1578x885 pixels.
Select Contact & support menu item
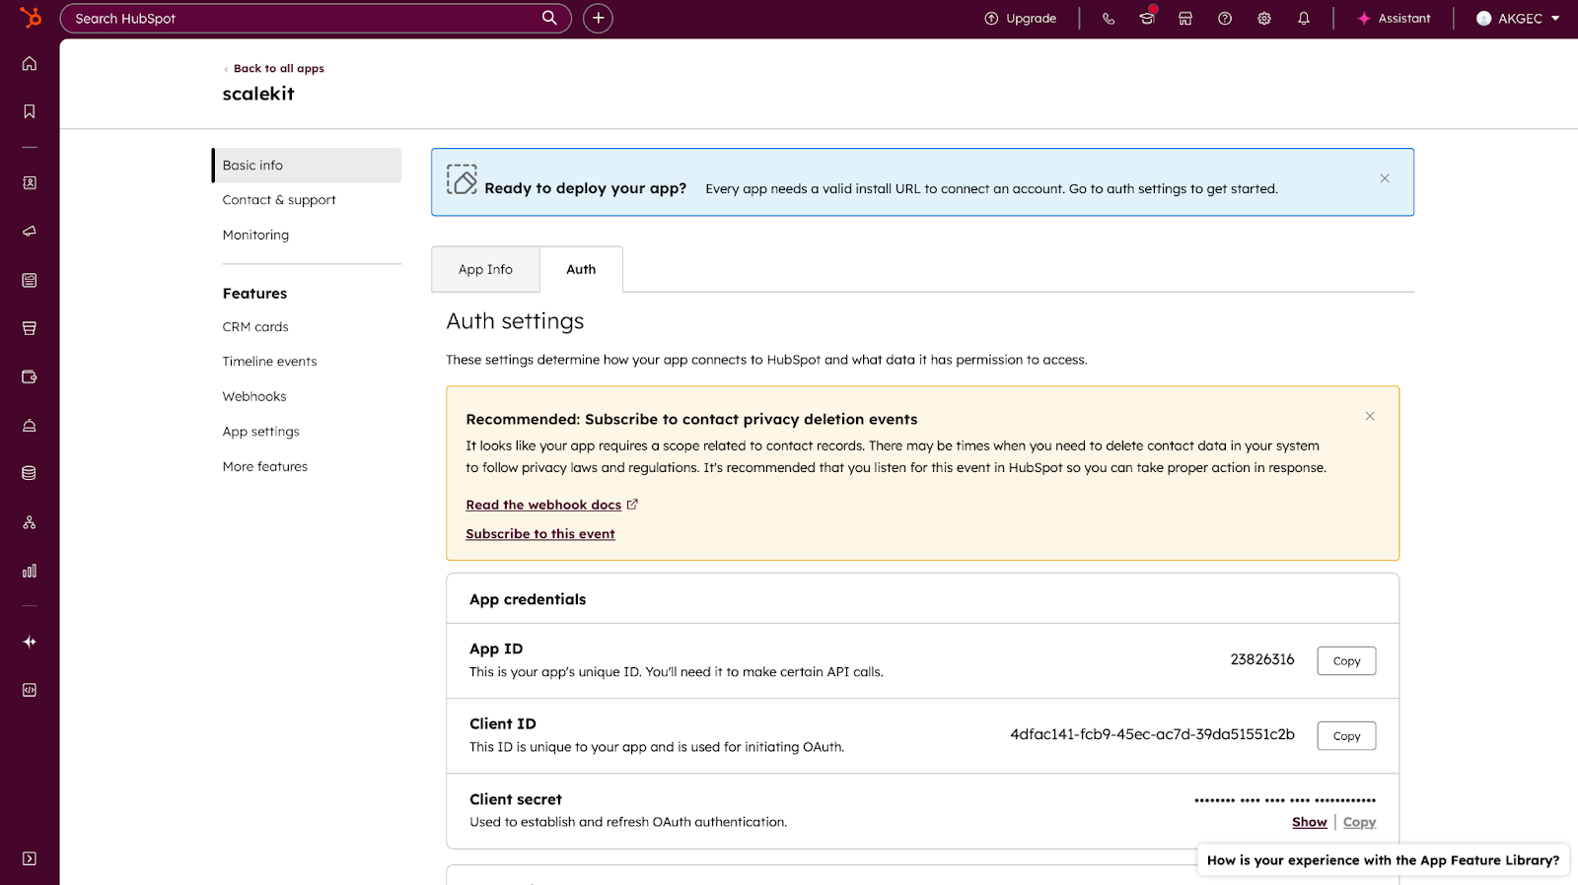[279, 200]
